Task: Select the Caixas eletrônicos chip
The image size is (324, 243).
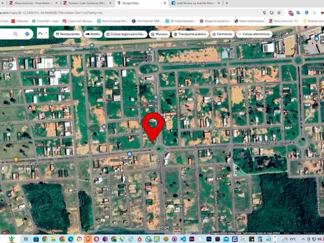Action: (x=254, y=34)
